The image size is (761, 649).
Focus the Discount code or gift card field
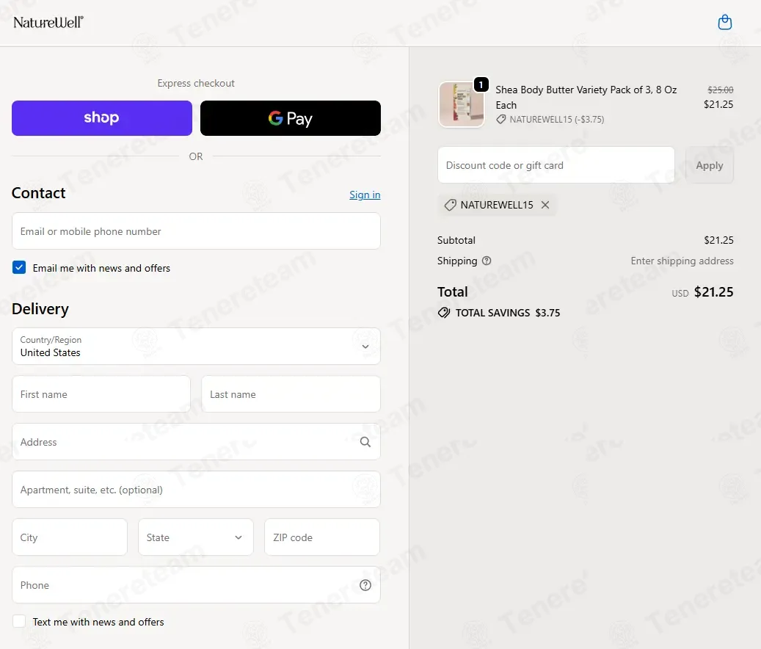tap(556, 165)
